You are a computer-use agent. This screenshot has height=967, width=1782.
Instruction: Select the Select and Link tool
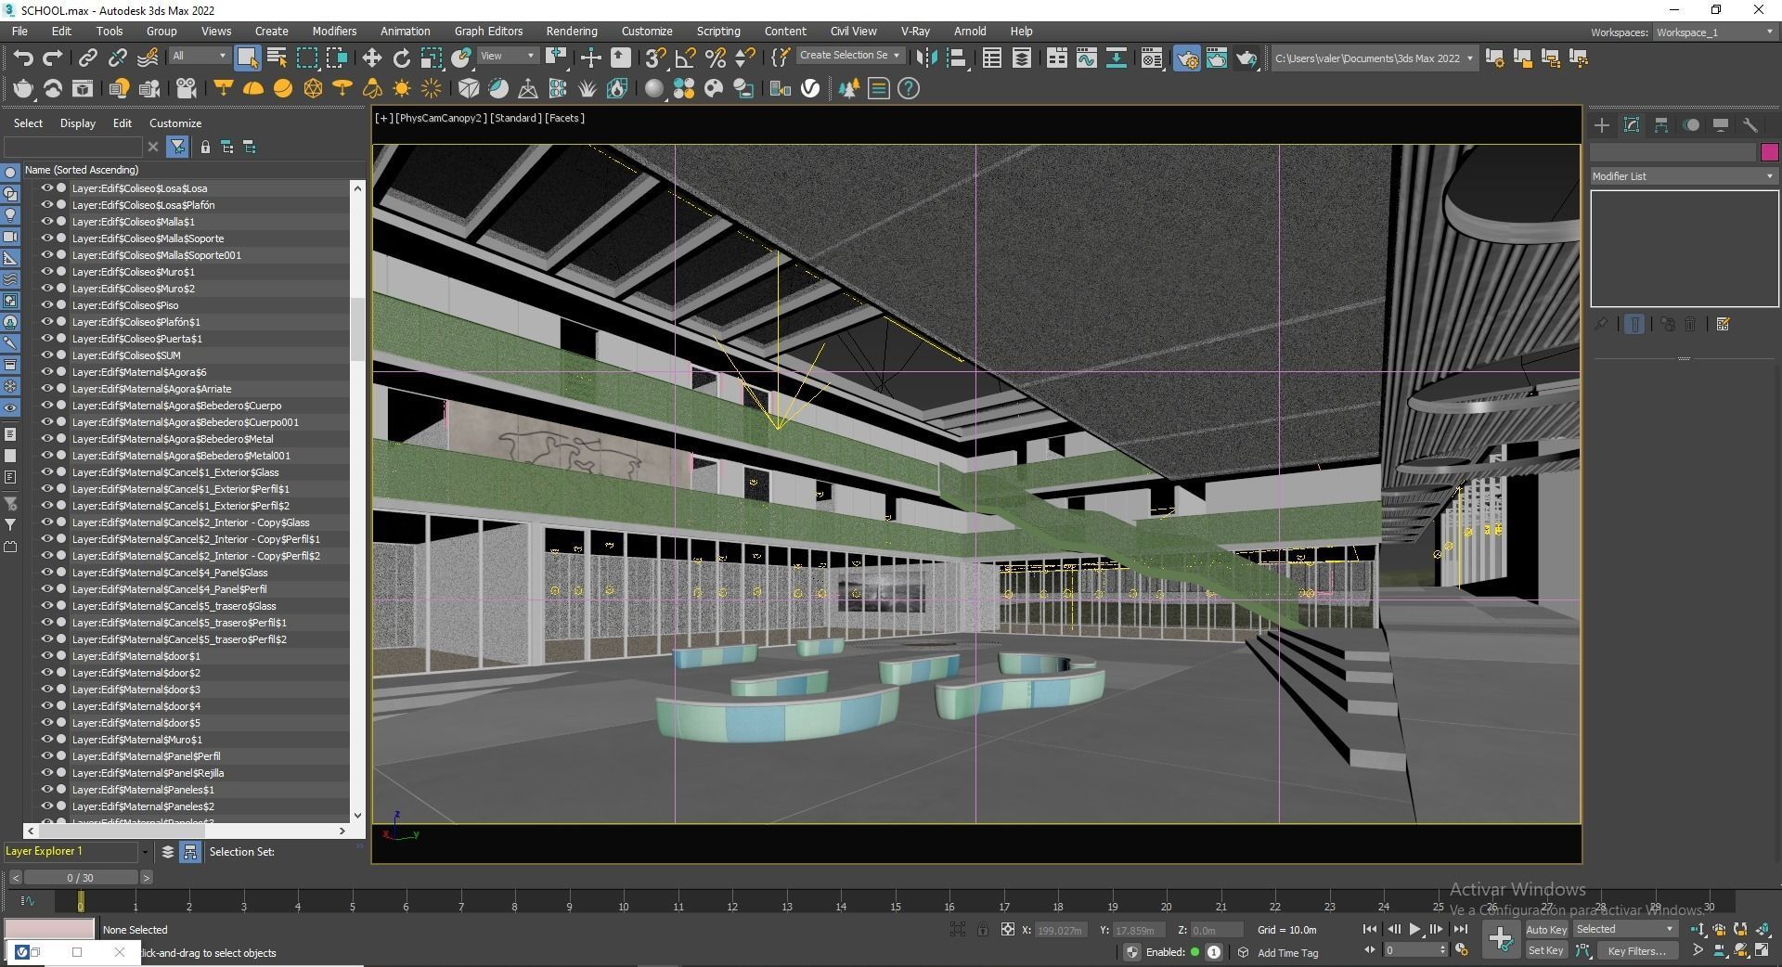coord(87,58)
